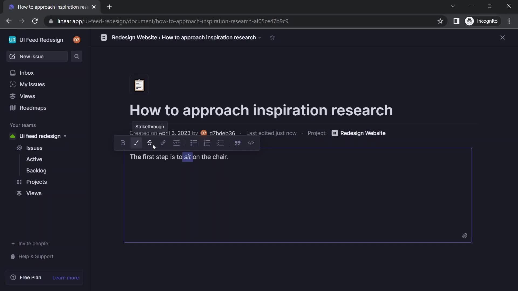Open the D7 user avatar menu
Image resolution: width=518 pixels, height=291 pixels.
[77, 40]
